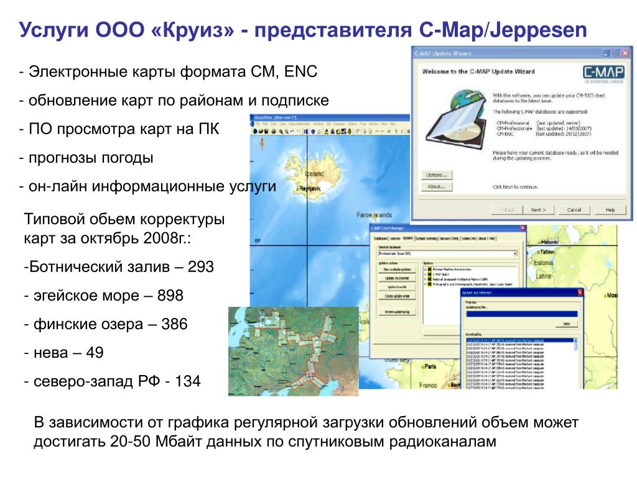The width and height of the screenshot is (637, 477).
Task: Select the Japan Coast Guard row's yellow icon
Action: click(x=430, y=284)
